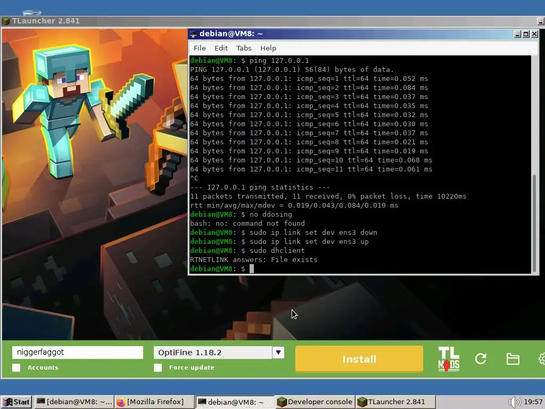545x409 pixels.
Task: Click the refresh arrow icon in TLauncher
Action: click(x=481, y=358)
